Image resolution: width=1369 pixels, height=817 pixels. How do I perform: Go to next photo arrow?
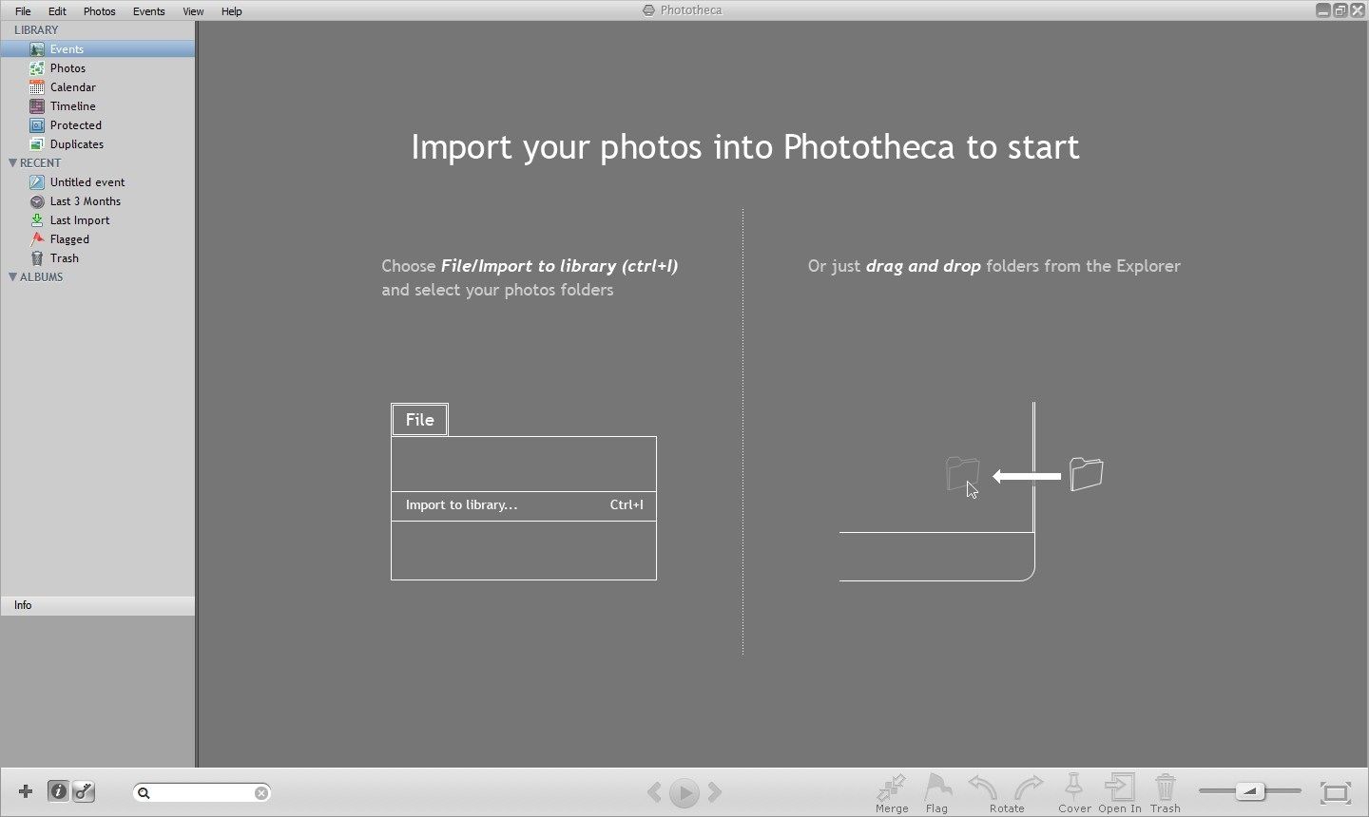tap(715, 791)
